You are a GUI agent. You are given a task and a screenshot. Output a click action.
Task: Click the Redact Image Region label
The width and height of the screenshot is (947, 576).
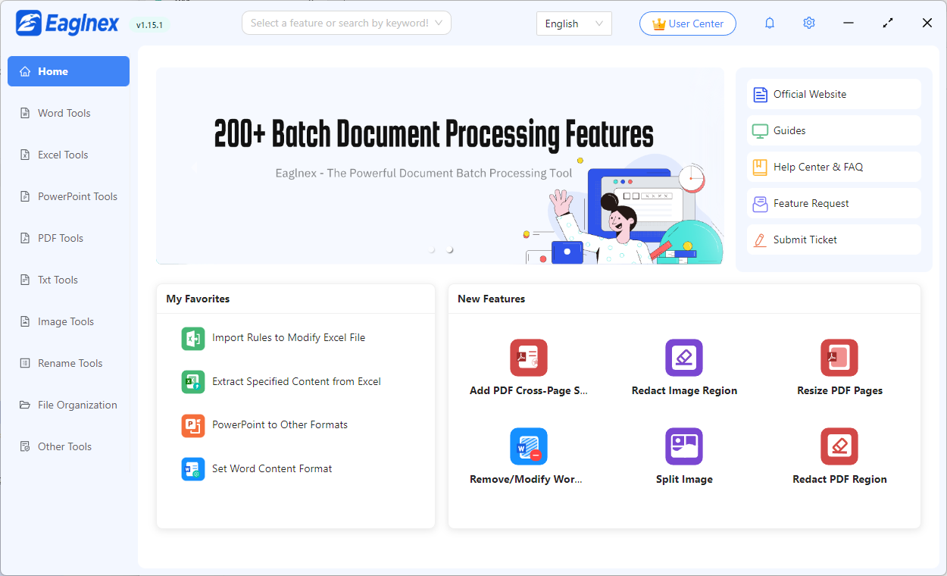(x=684, y=391)
